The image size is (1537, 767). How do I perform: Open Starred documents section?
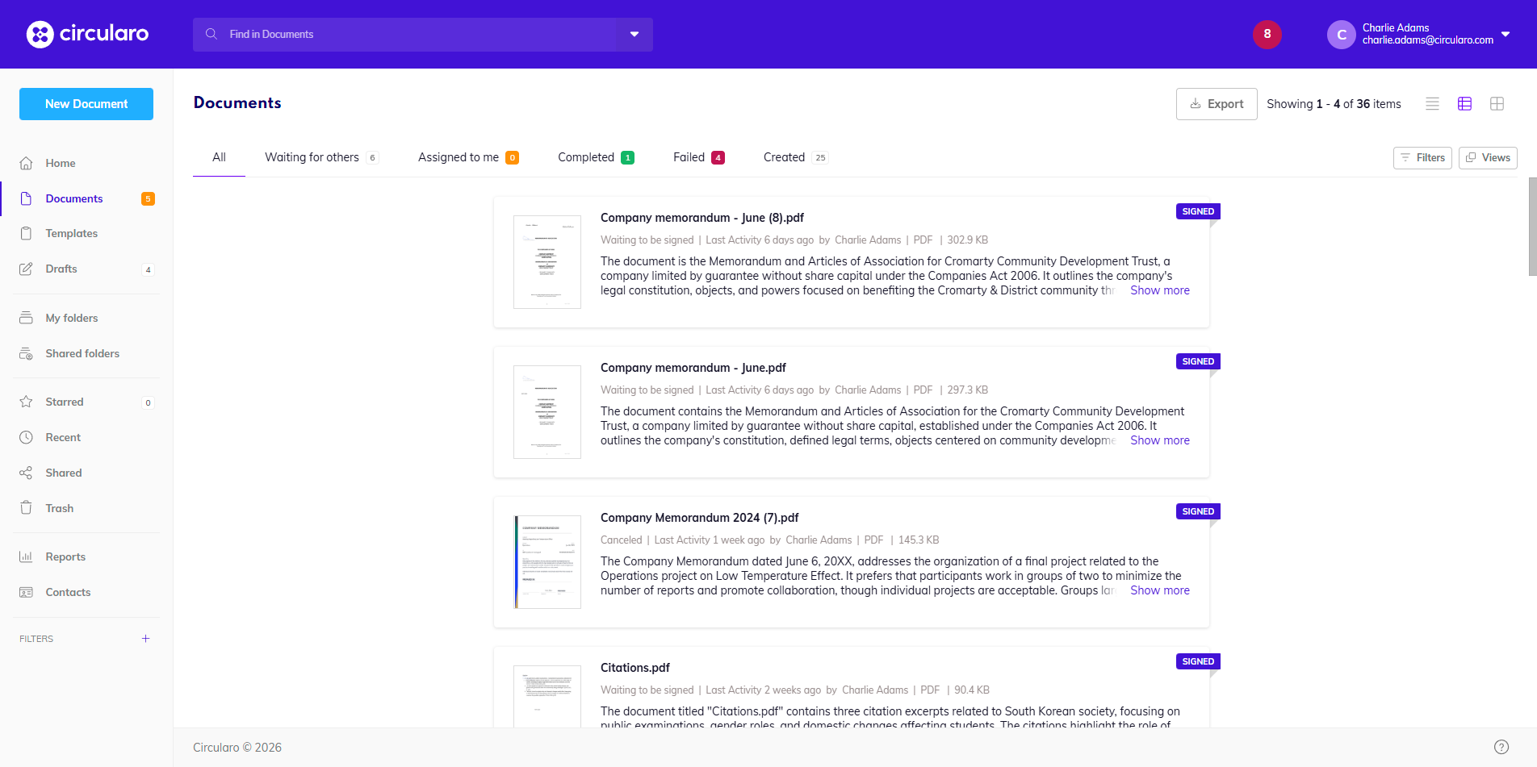tap(65, 402)
